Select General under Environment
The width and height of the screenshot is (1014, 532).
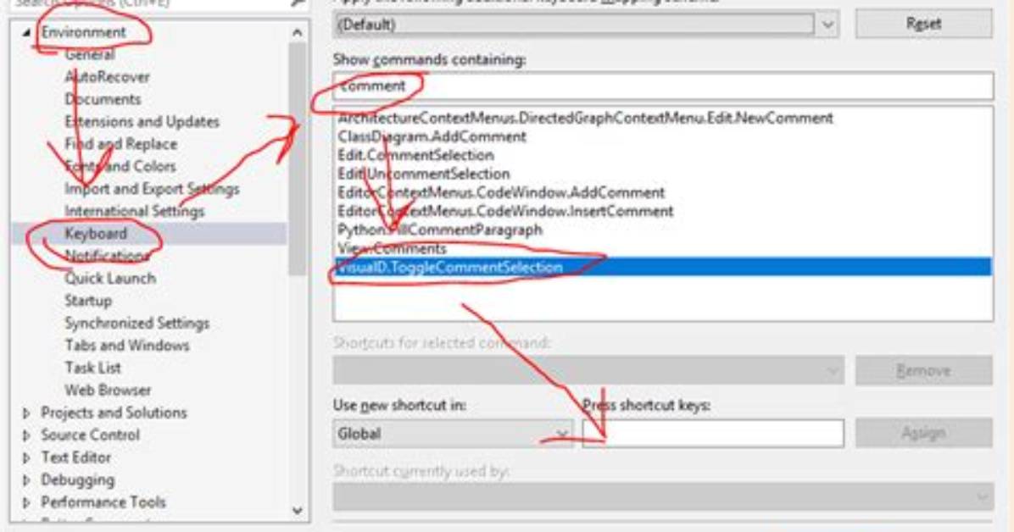pyautogui.click(x=90, y=54)
